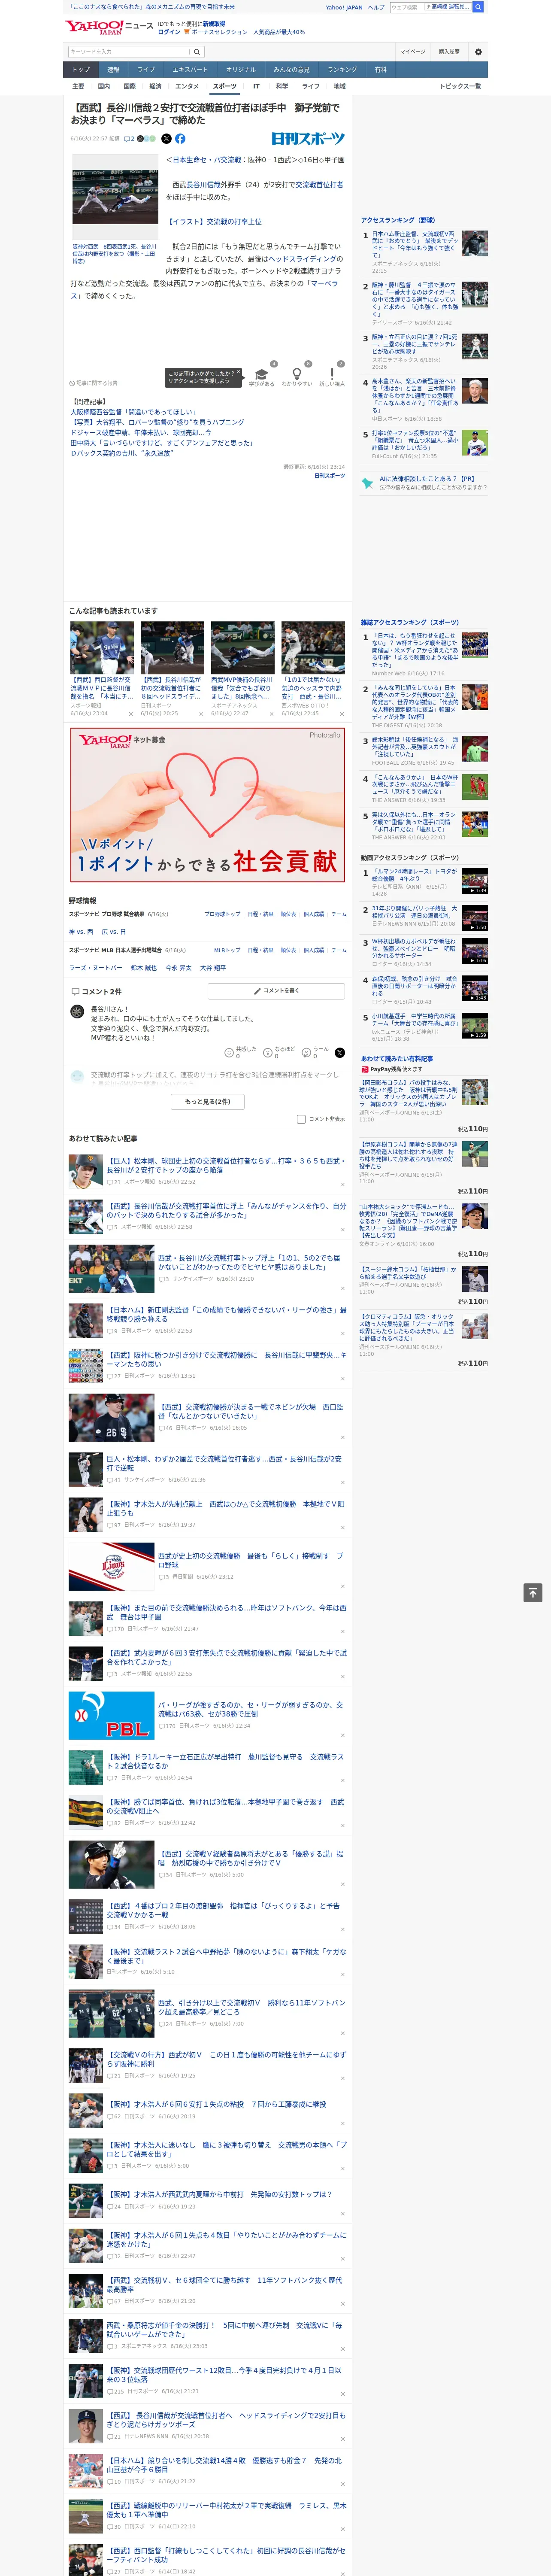
Task: Open 【イラスト】交流戦の打率上位 link
Action: point(214,222)
